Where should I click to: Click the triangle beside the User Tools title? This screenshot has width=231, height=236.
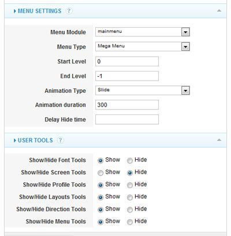15,140
